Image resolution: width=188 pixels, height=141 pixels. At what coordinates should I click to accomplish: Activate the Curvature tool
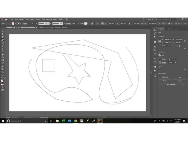3,40
